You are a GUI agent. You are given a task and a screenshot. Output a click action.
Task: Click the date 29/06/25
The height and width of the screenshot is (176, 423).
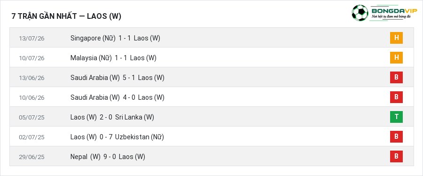[x=31, y=157]
